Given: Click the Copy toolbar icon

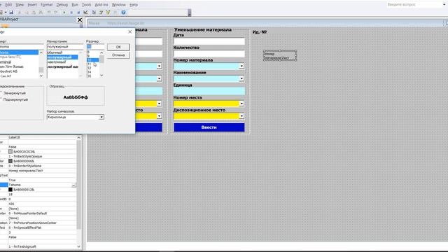Looking at the screenshot, I should [27, 13].
